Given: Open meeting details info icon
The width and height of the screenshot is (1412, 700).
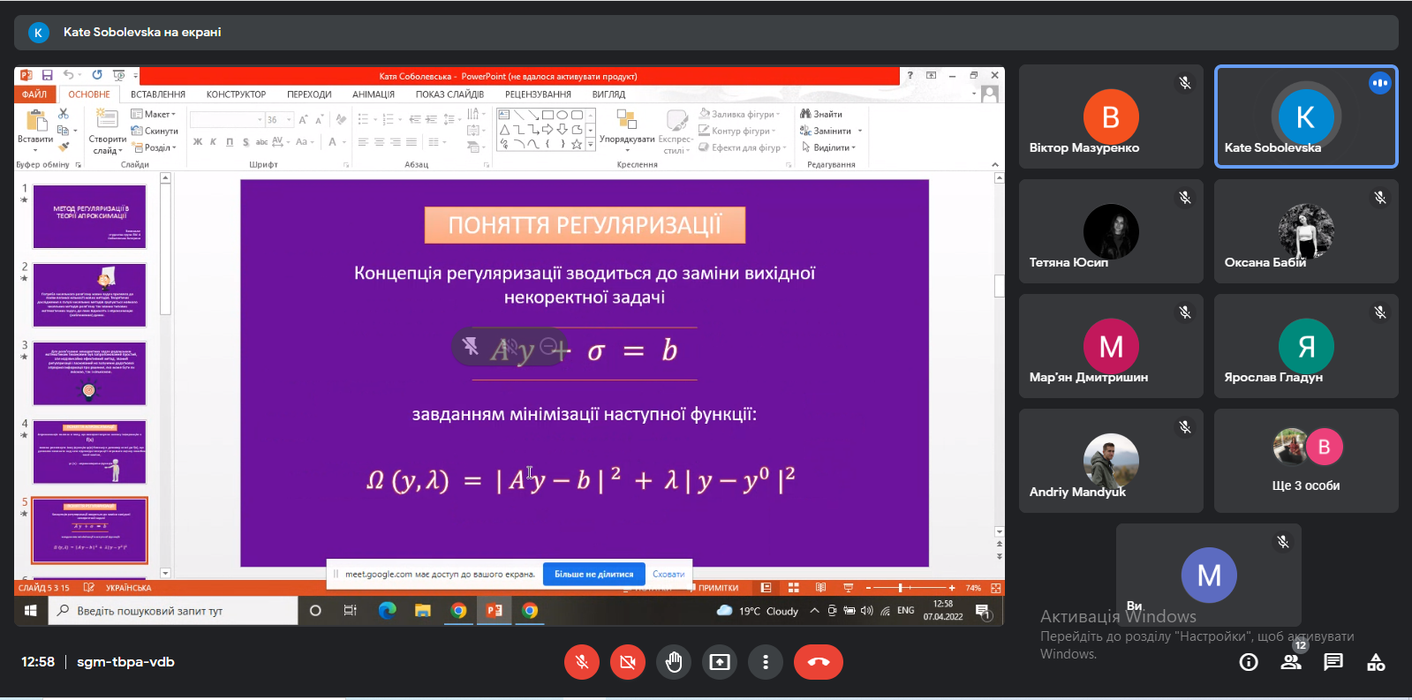Looking at the screenshot, I should click(1249, 662).
